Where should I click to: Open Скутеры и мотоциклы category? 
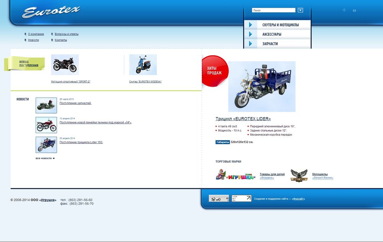[280, 25]
